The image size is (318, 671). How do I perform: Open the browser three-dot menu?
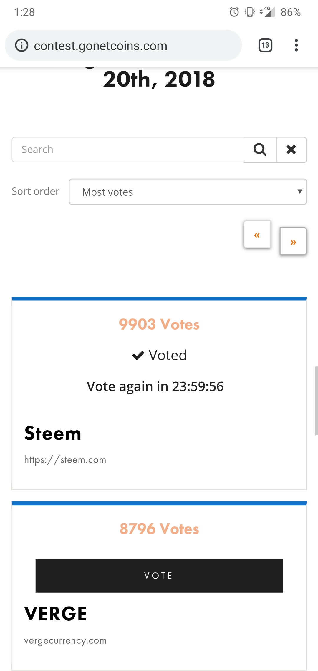tap(296, 45)
